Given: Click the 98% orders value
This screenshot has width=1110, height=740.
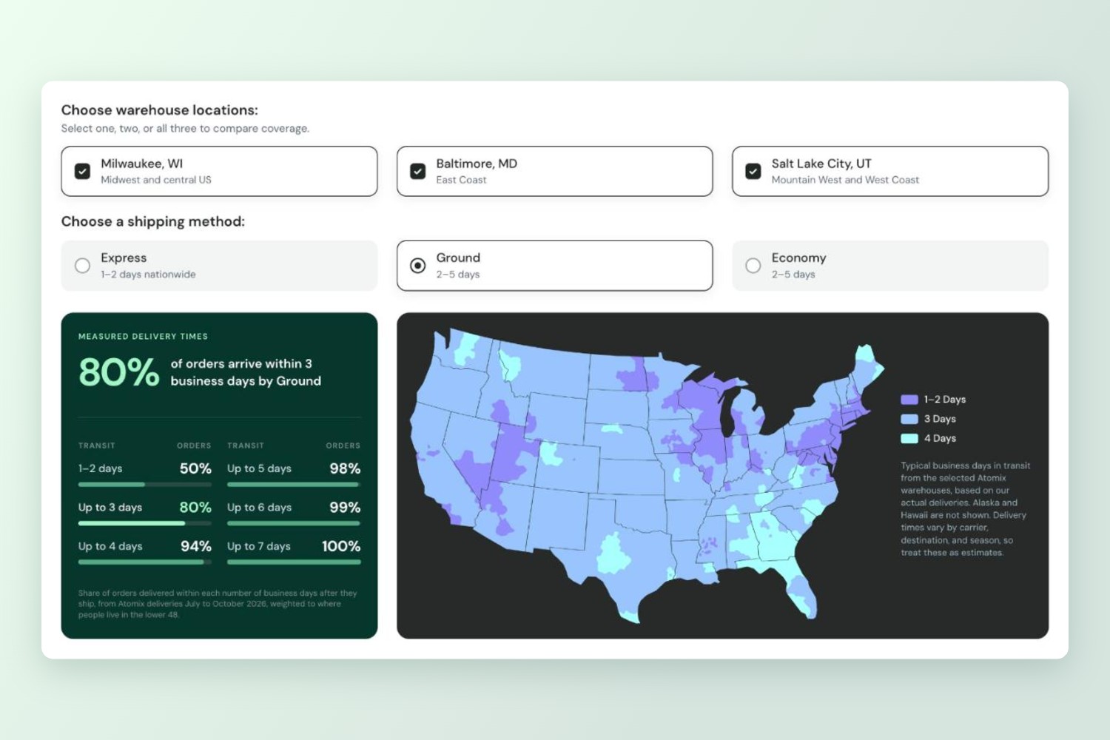Looking at the screenshot, I should coord(345,468).
